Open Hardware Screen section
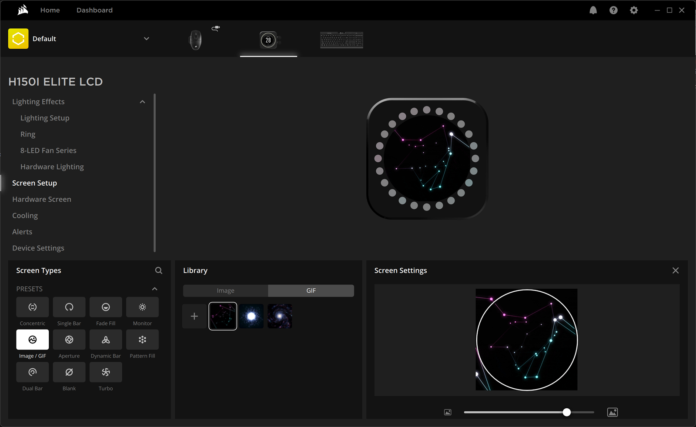The width and height of the screenshot is (696, 427). point(42,199)
